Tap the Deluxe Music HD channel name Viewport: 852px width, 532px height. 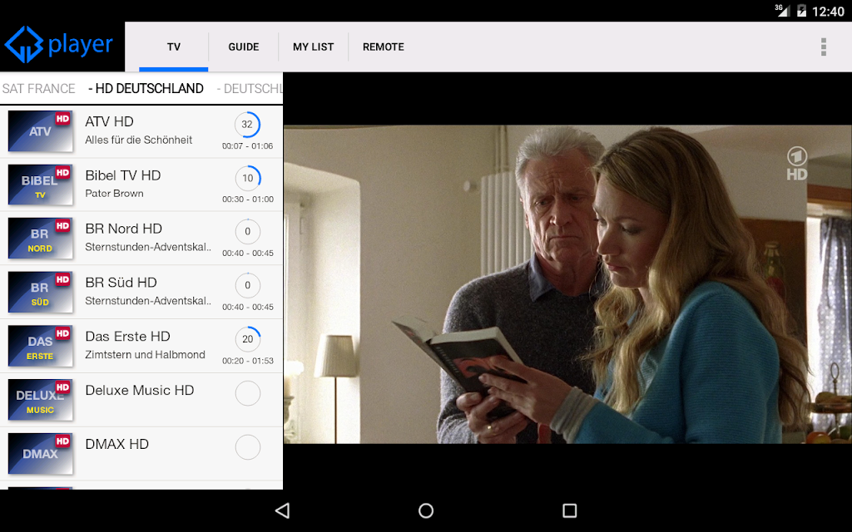140,390
